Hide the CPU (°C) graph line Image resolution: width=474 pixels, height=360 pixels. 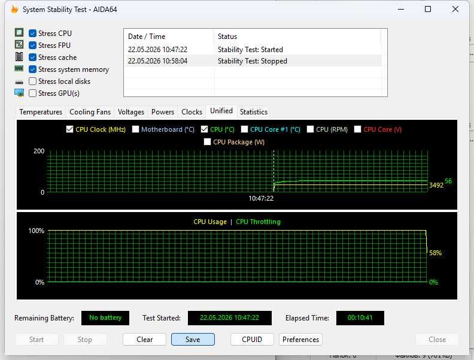pyautogui.click(x=204, y=129)
